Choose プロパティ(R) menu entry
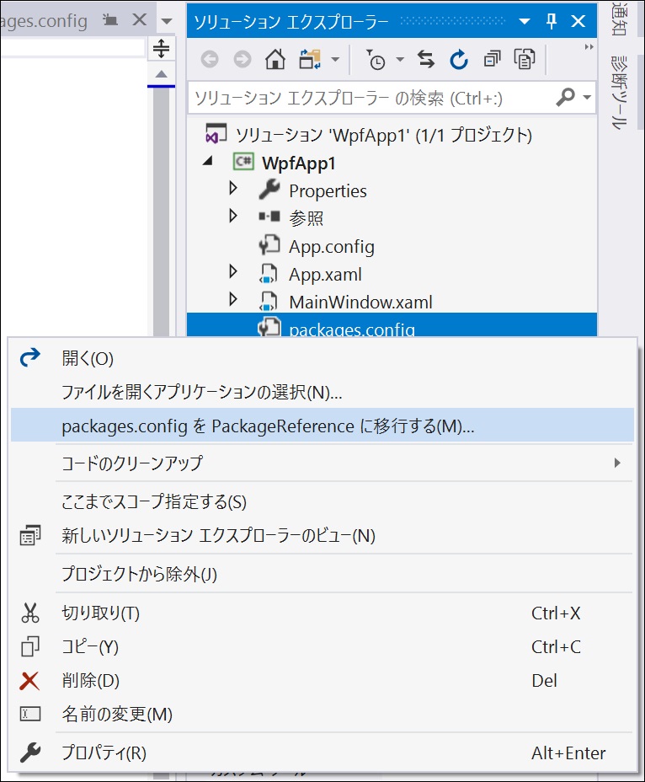Screen dimensions: 645x782 (322, 753)
